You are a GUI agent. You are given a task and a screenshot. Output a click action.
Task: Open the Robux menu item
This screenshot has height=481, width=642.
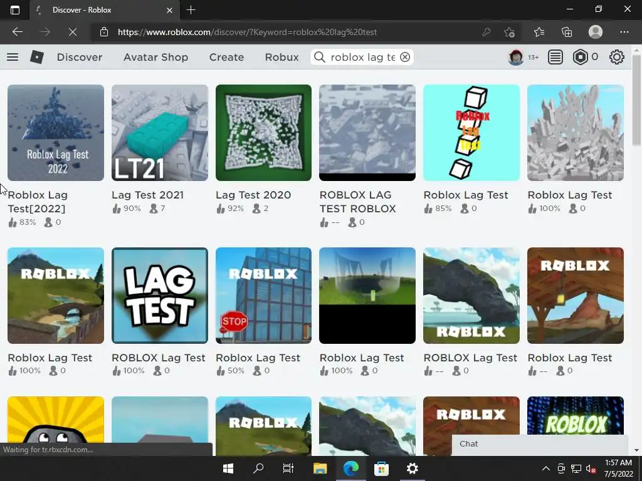pos(282,57)
